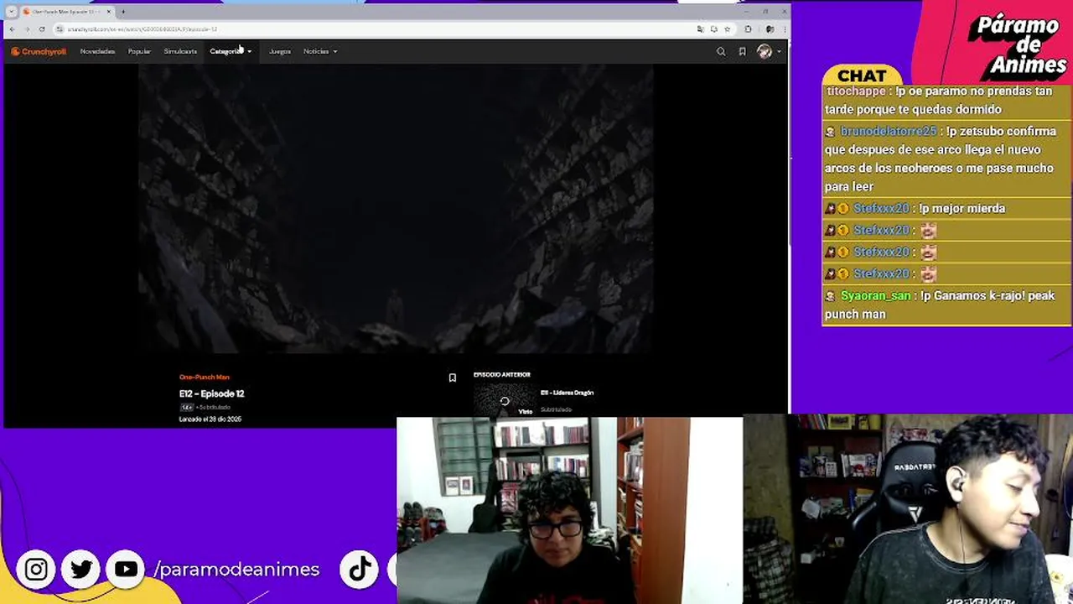Open the tab search dropdown in browser

pyautogui.click(x=11, y=12)
